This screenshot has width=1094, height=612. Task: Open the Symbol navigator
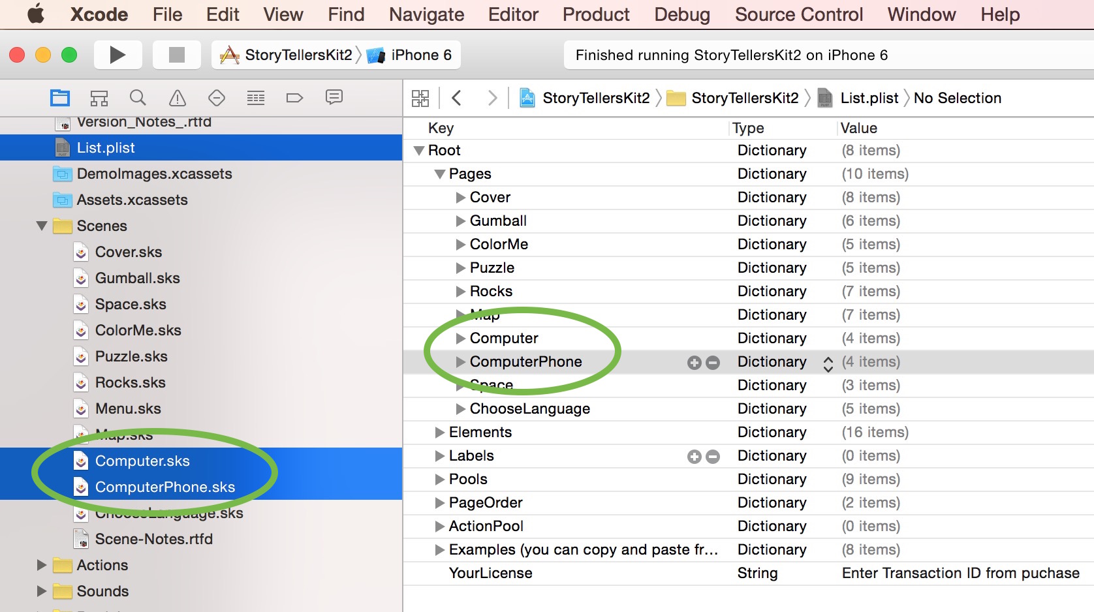[99, 97]
